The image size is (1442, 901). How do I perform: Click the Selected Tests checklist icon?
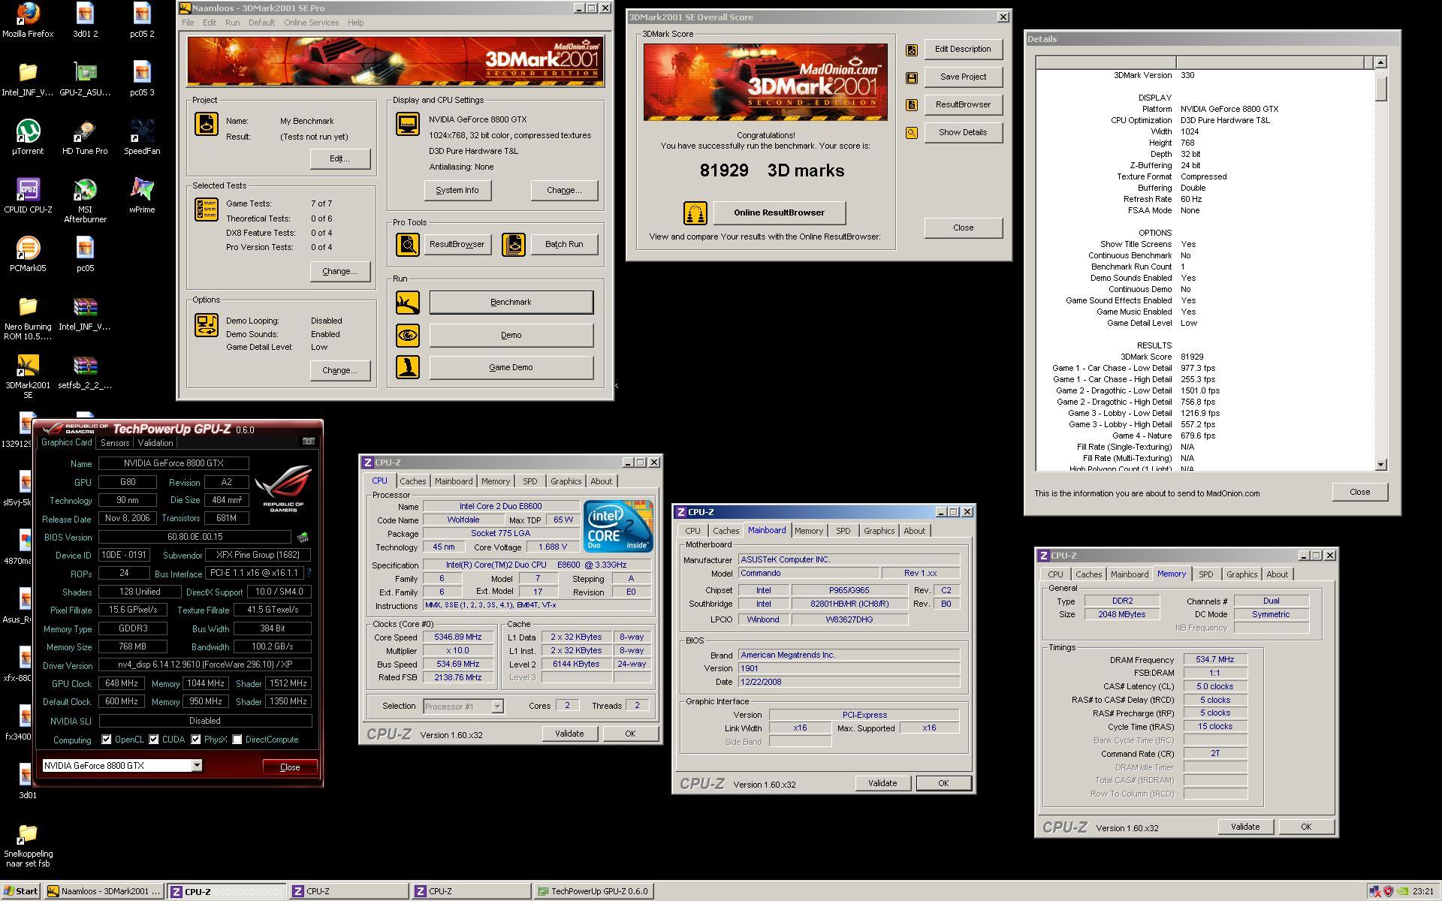point(207,209)
